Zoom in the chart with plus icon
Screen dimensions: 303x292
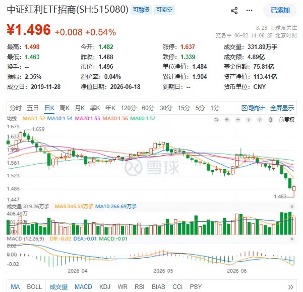(x=227, y=120)
